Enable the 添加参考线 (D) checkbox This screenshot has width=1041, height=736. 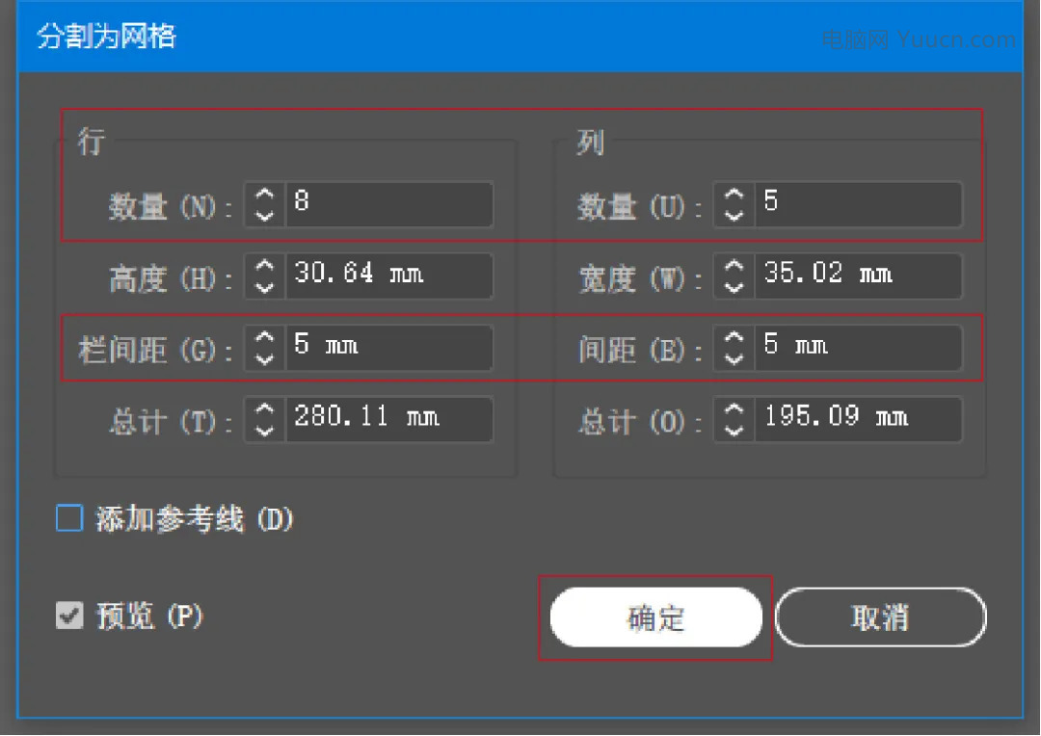(x=69, y=517)
